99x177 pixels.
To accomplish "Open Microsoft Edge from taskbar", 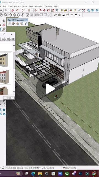I will click(33, 173).
